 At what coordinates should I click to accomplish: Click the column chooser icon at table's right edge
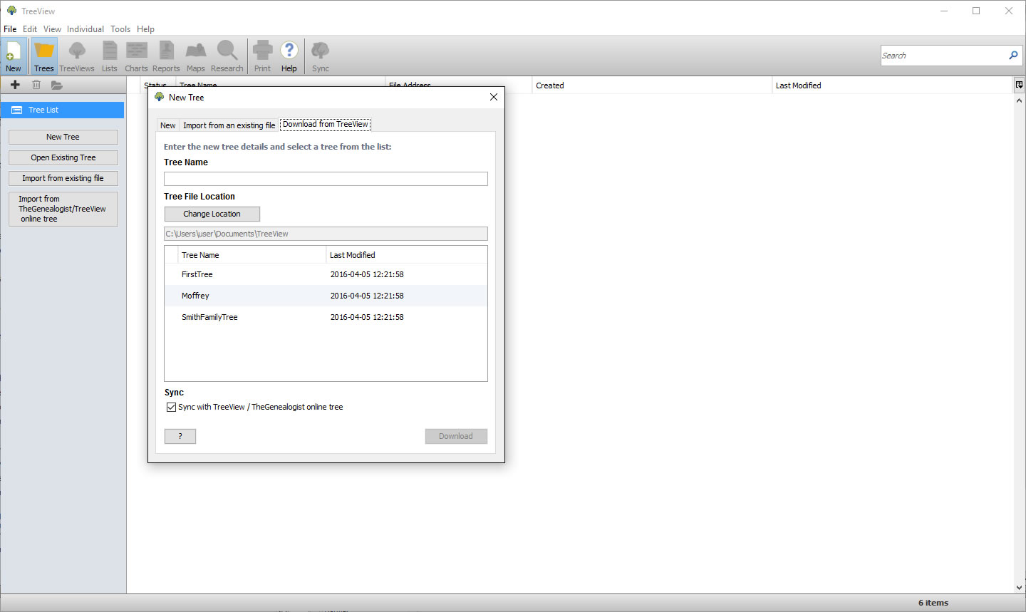pos(1020,85)
